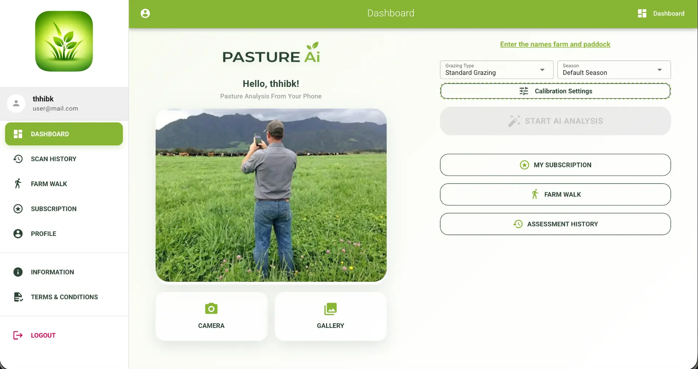
Task: Click the walking figure icon in the sidebar
Action: click(18, 184)
